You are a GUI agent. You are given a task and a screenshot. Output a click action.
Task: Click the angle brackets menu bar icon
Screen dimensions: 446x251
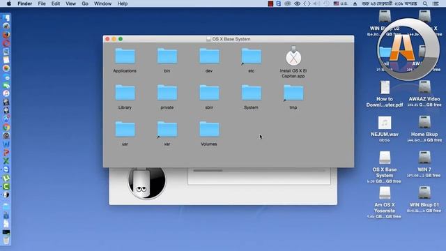(307, 3)
